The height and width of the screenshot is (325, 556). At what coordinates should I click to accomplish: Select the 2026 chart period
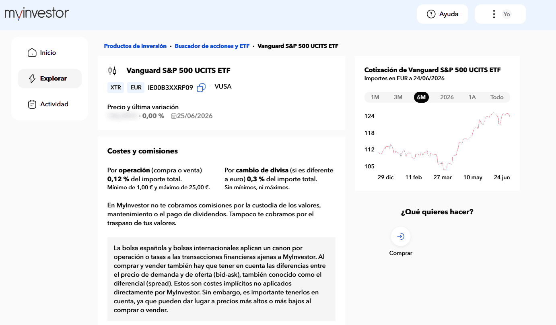point(447,97)
